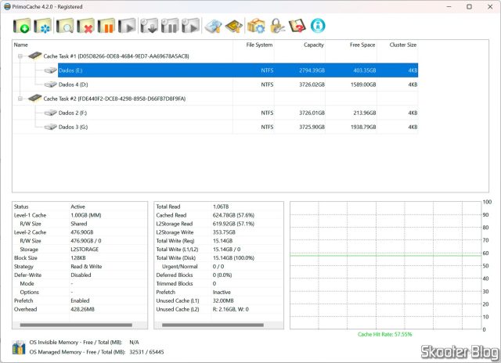Click the Level-2 Cache value 476.90GB
This screenshot has height=363, width=501.
[82, 232]
